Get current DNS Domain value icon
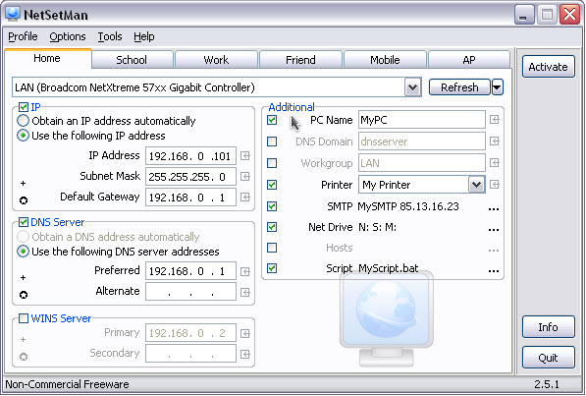 click(x=495, y=141)
